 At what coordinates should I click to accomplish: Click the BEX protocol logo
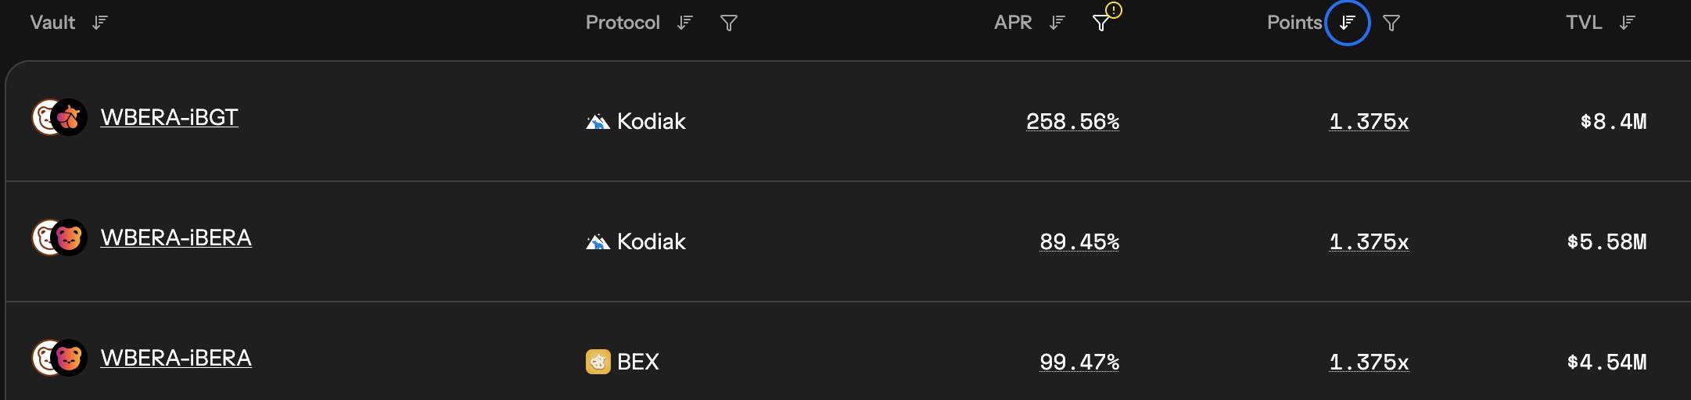pyautogui.click(x=598, y=362)
